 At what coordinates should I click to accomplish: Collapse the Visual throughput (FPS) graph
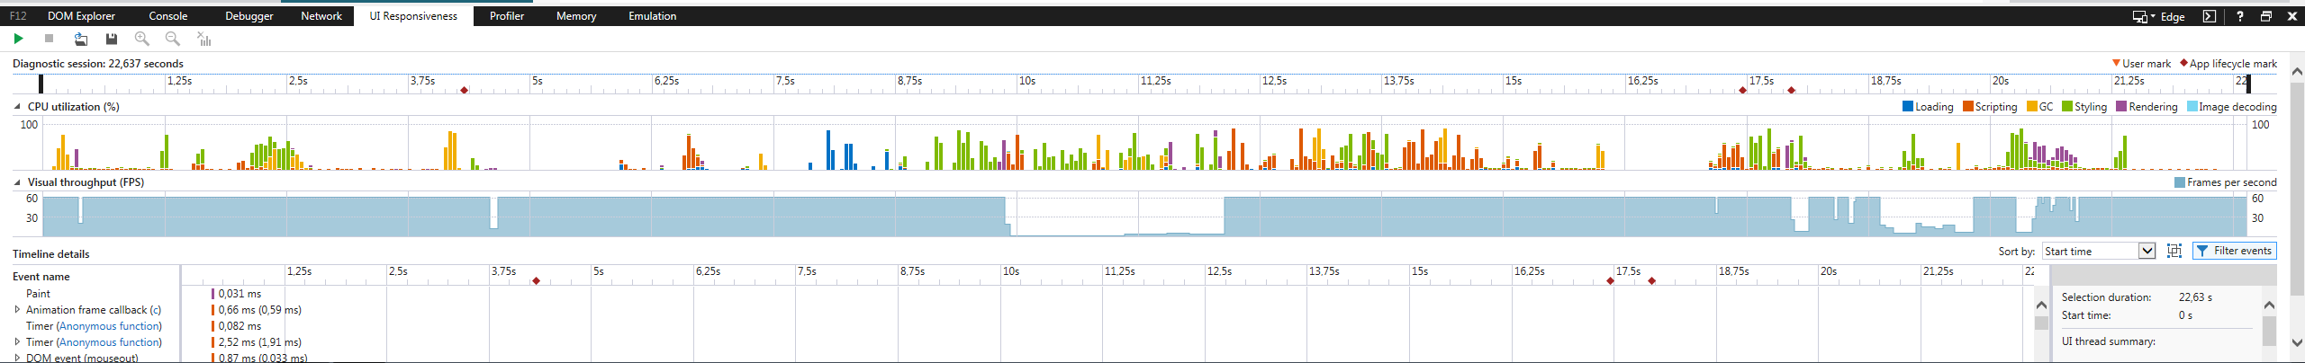[17, 181]
